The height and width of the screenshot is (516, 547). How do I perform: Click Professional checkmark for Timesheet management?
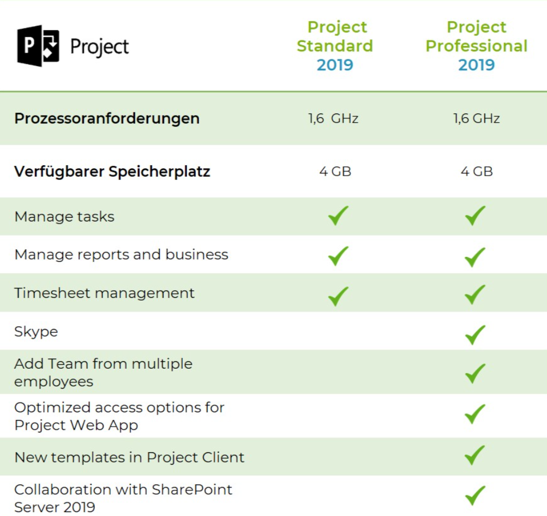pos(475,295)
